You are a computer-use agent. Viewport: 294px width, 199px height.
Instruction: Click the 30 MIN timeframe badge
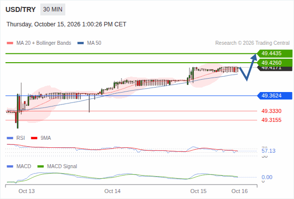(53, 9)
